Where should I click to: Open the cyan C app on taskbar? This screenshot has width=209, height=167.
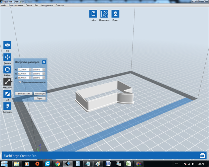coord(47,164)
